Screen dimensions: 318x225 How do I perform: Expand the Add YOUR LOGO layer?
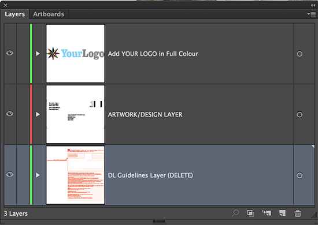tap(38, 54)
